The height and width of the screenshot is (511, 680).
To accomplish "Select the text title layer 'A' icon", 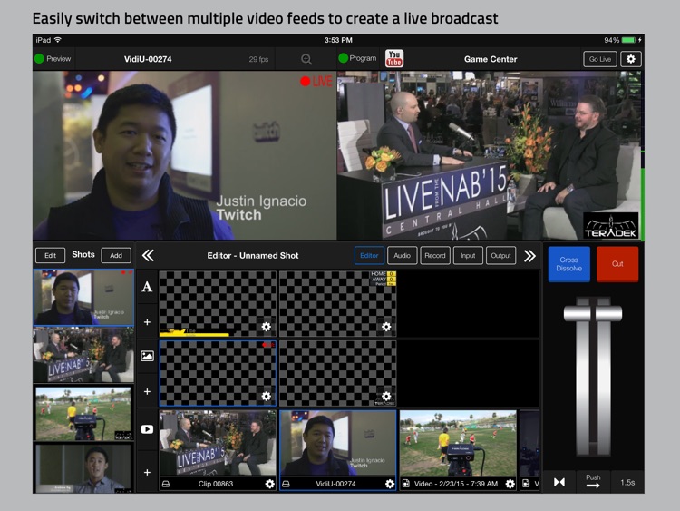I will (x=147, y=287).
